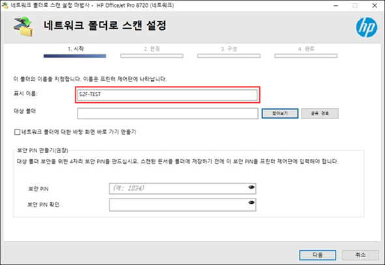Click the scan-to-folder wizard header icon
The height and width of the screenshot is (265, 385).
23,27
